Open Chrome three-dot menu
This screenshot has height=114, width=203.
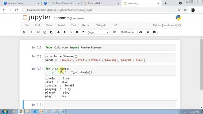[199, 10]
